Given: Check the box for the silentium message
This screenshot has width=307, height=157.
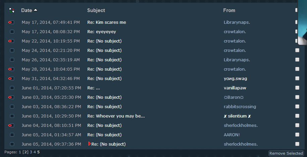Looking at the screenshot, I should tap(297, 116).
